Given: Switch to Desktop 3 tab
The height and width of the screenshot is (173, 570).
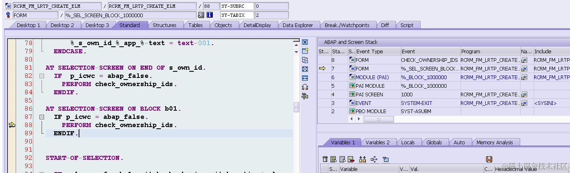Looking at the screenshot, I should [x=97, y=25].
